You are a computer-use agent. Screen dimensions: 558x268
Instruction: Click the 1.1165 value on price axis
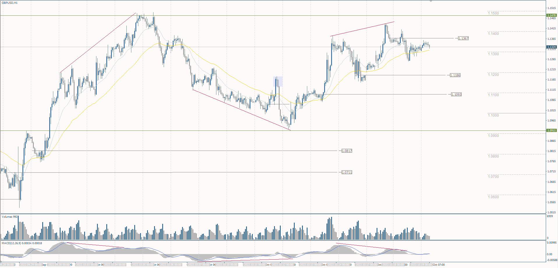[x=552, y=80]
